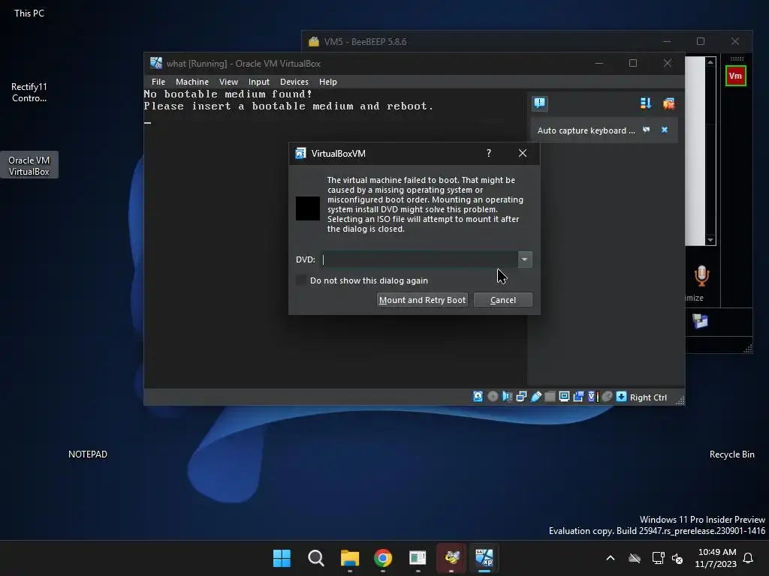This screenshot has width=769, height=576.
Task: Click the notification order arrows icon
Action: pos(645,103)
